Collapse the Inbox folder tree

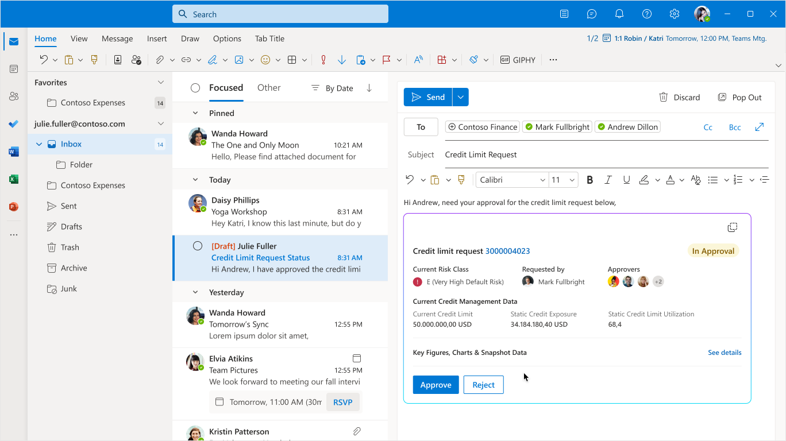[39, 144]
